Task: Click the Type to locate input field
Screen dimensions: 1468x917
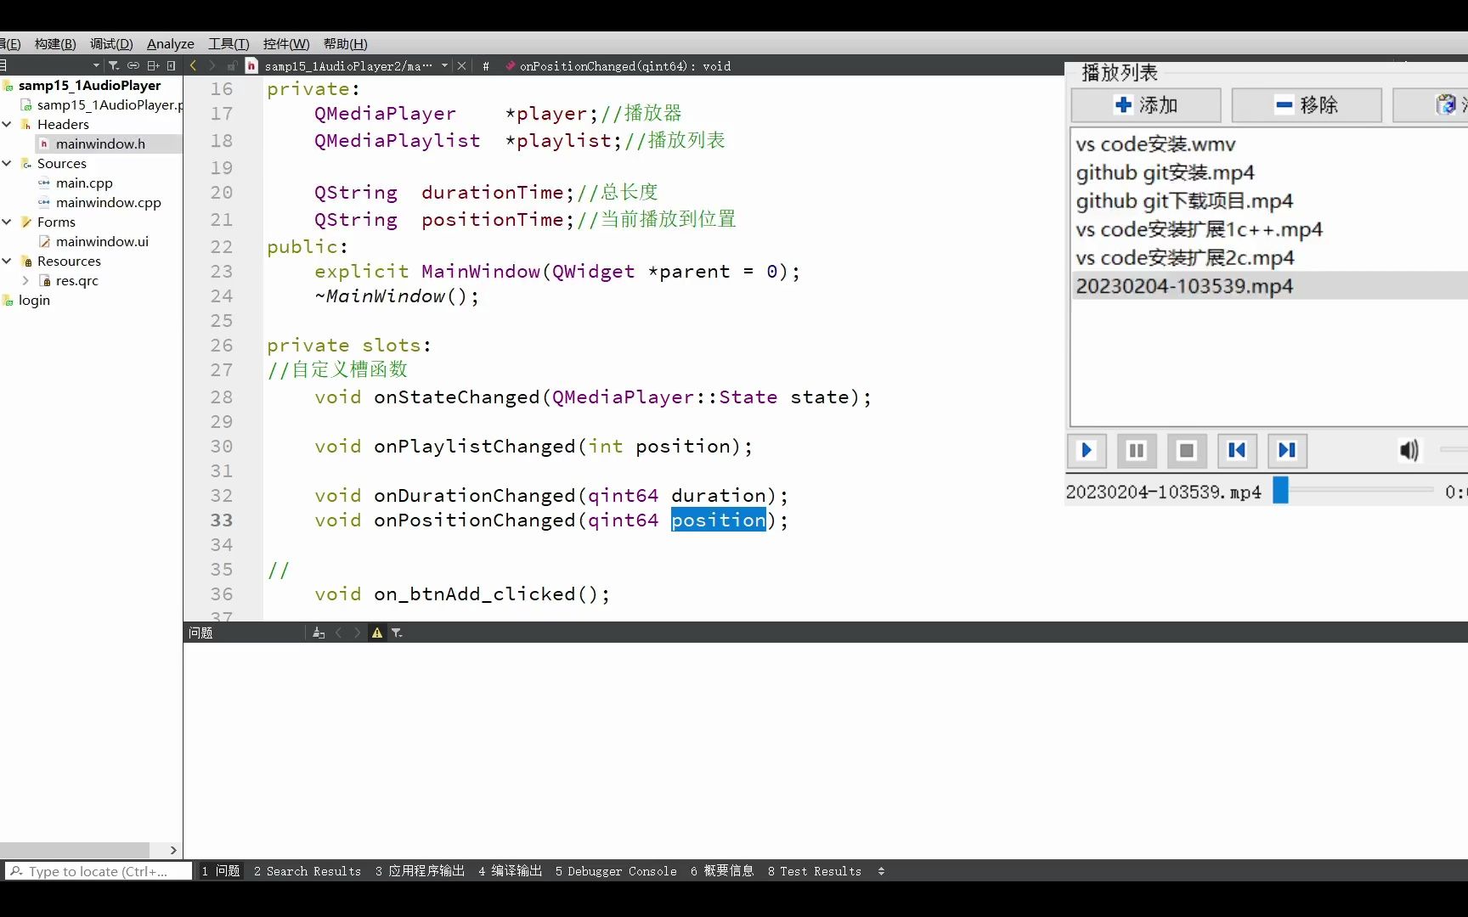Action: [99, 871]
